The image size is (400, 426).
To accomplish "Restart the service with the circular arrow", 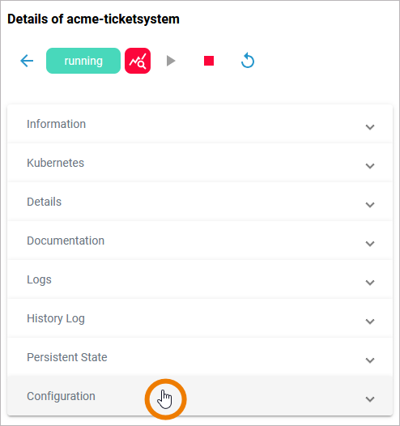I will (x=248, y=61).
